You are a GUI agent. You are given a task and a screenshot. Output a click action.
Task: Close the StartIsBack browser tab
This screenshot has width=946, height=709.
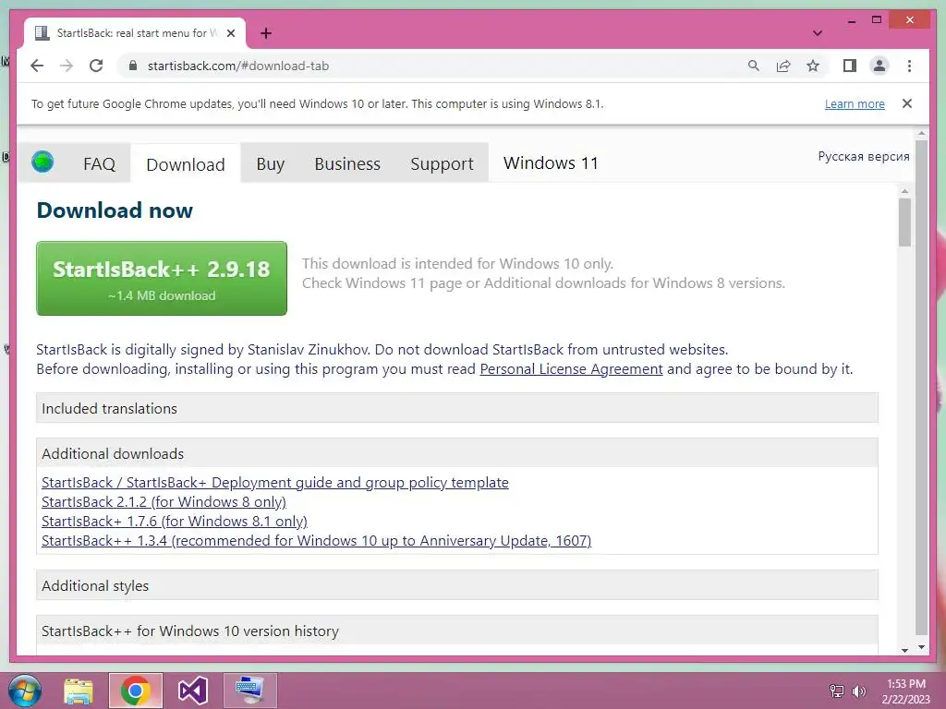click(230, 33)
